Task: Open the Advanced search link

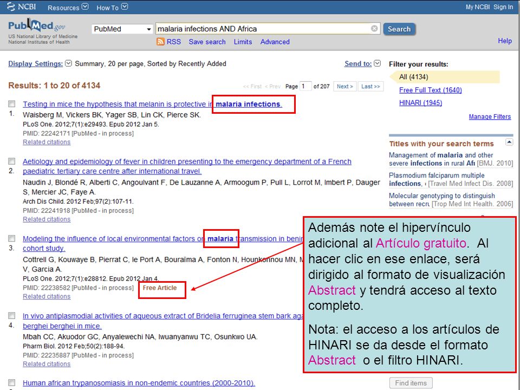Action: pyautogui.click(x=275, y=42)
